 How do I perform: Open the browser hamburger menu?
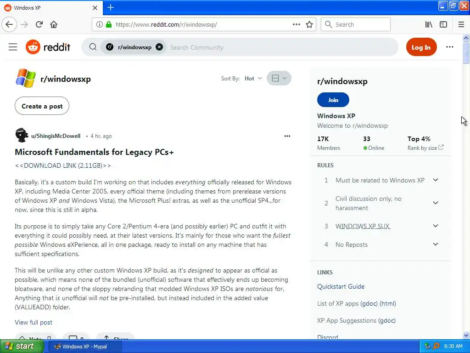coord(461,24)
